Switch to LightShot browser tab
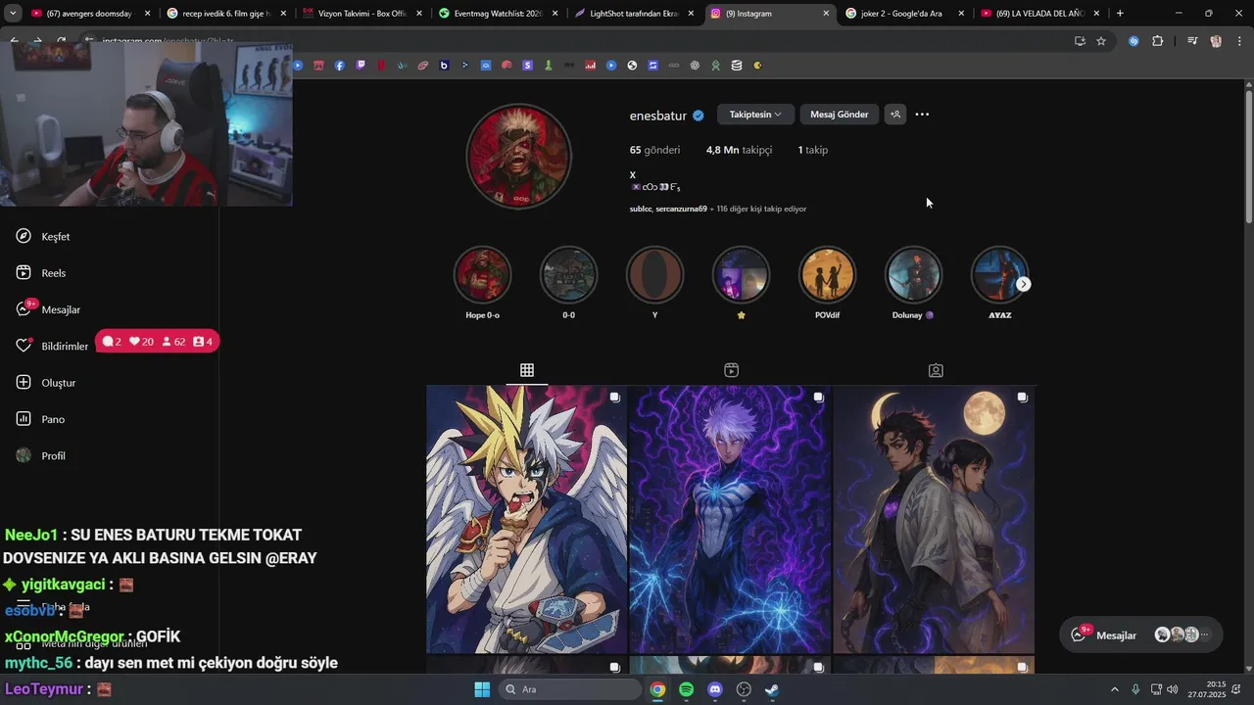 pos(633,14)
